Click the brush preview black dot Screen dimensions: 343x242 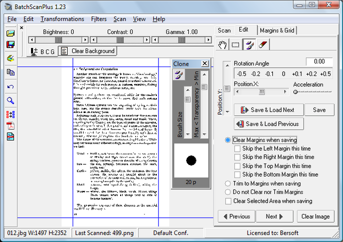coord(191,160)
